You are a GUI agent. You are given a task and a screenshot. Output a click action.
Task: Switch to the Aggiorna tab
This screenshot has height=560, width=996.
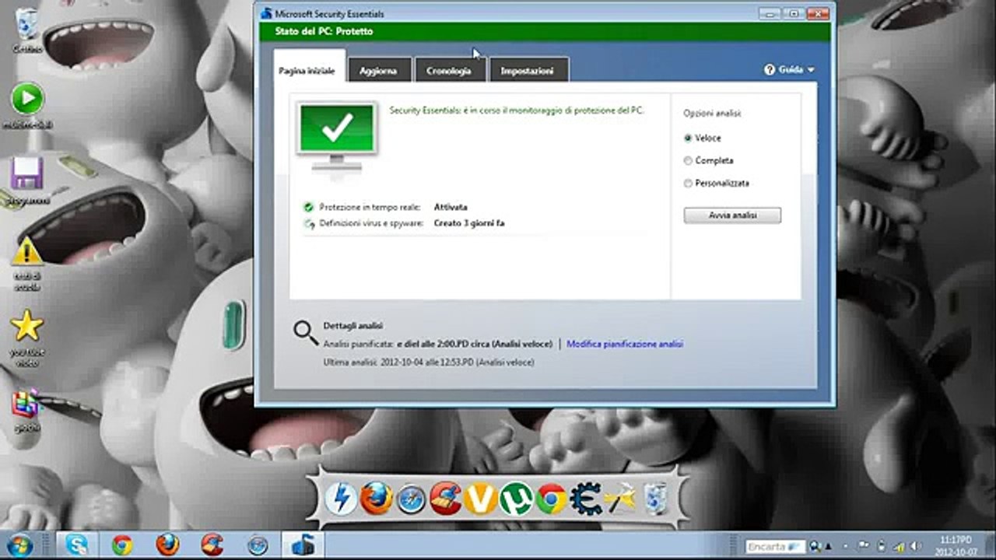click(379, 70)
